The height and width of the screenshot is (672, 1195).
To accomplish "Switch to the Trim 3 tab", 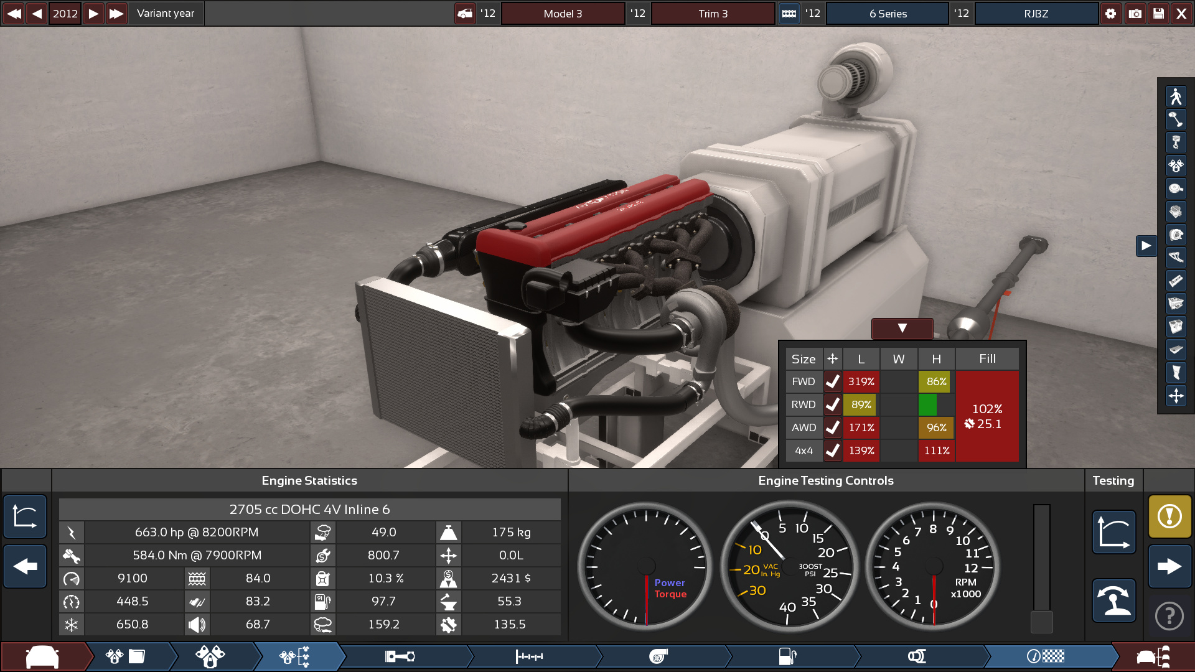I will (713, 13).
